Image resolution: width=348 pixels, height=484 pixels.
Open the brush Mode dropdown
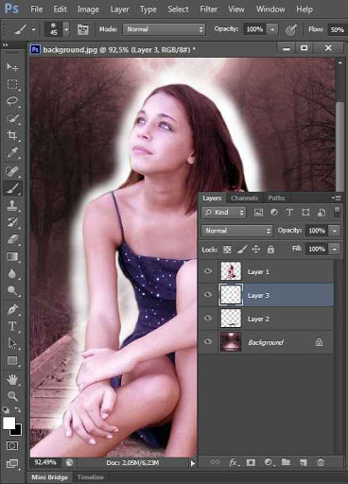pos(164,29)
